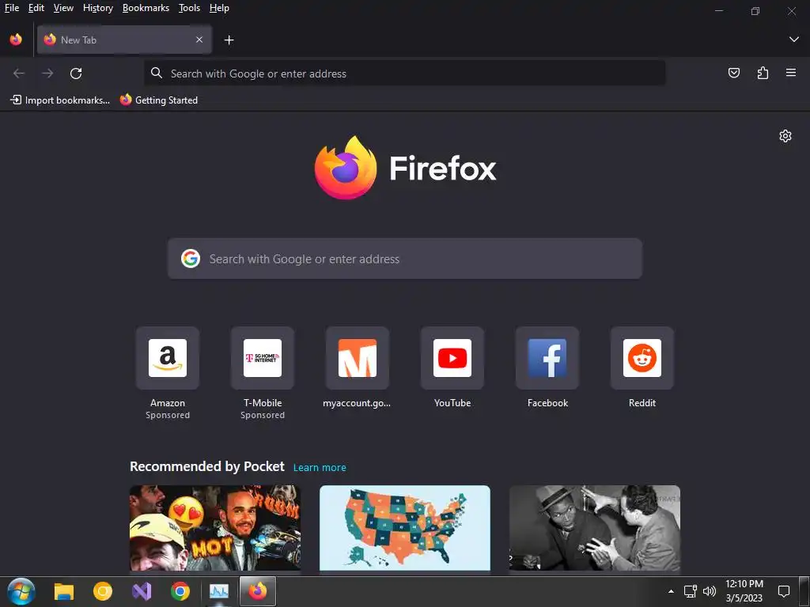Save page to Pocket icon

[733, 73]
